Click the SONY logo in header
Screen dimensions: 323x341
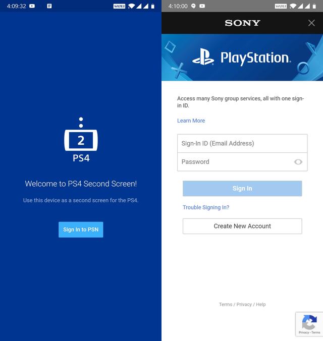click(242, 23)
